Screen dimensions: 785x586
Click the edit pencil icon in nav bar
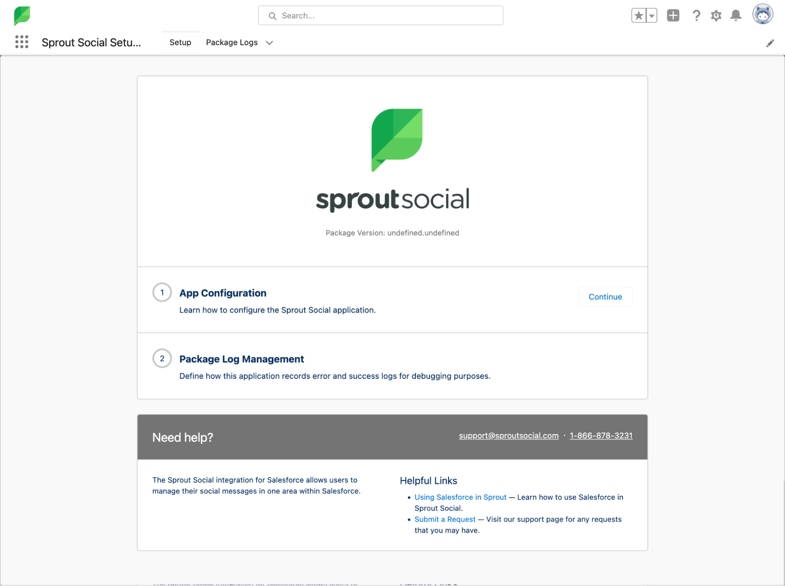770,43
